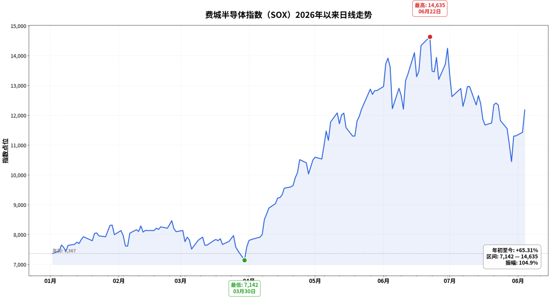Click the 01月 x-axis label
Viewport: 551px width, 297px height.
pos(50,281)
